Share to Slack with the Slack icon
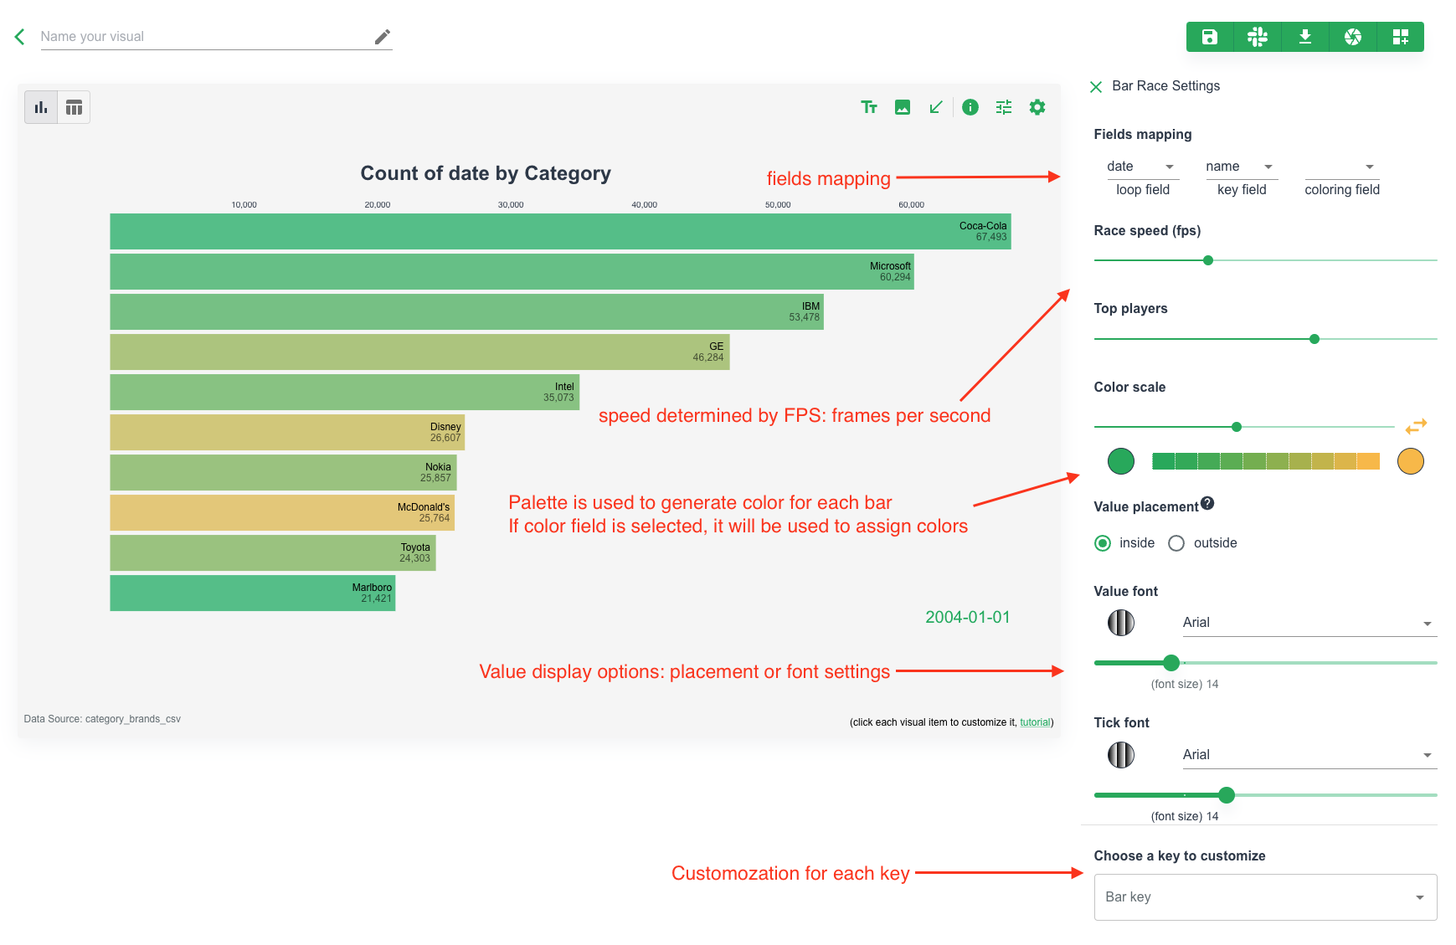This screenshot has width=1456, height=945. 1258,37
